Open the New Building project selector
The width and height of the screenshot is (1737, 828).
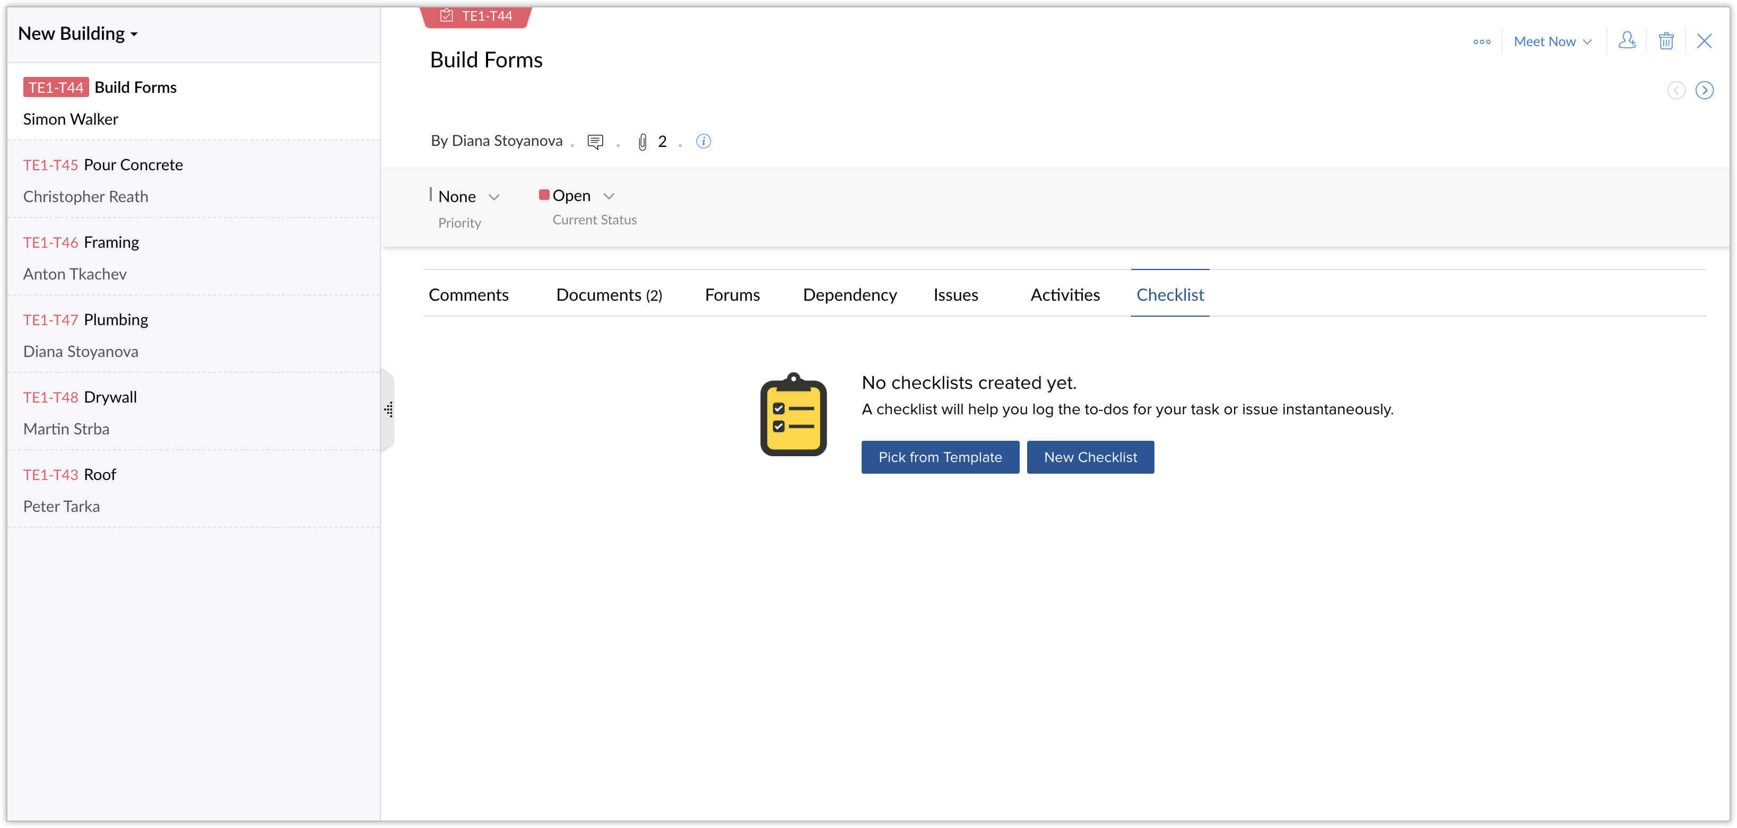[x=77, y=34]
